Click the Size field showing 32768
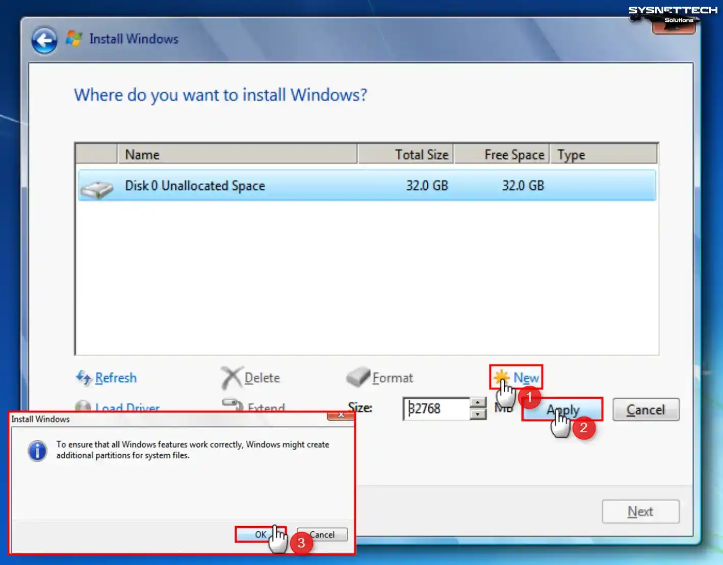723x565 pixels. [x=436, y=409]
